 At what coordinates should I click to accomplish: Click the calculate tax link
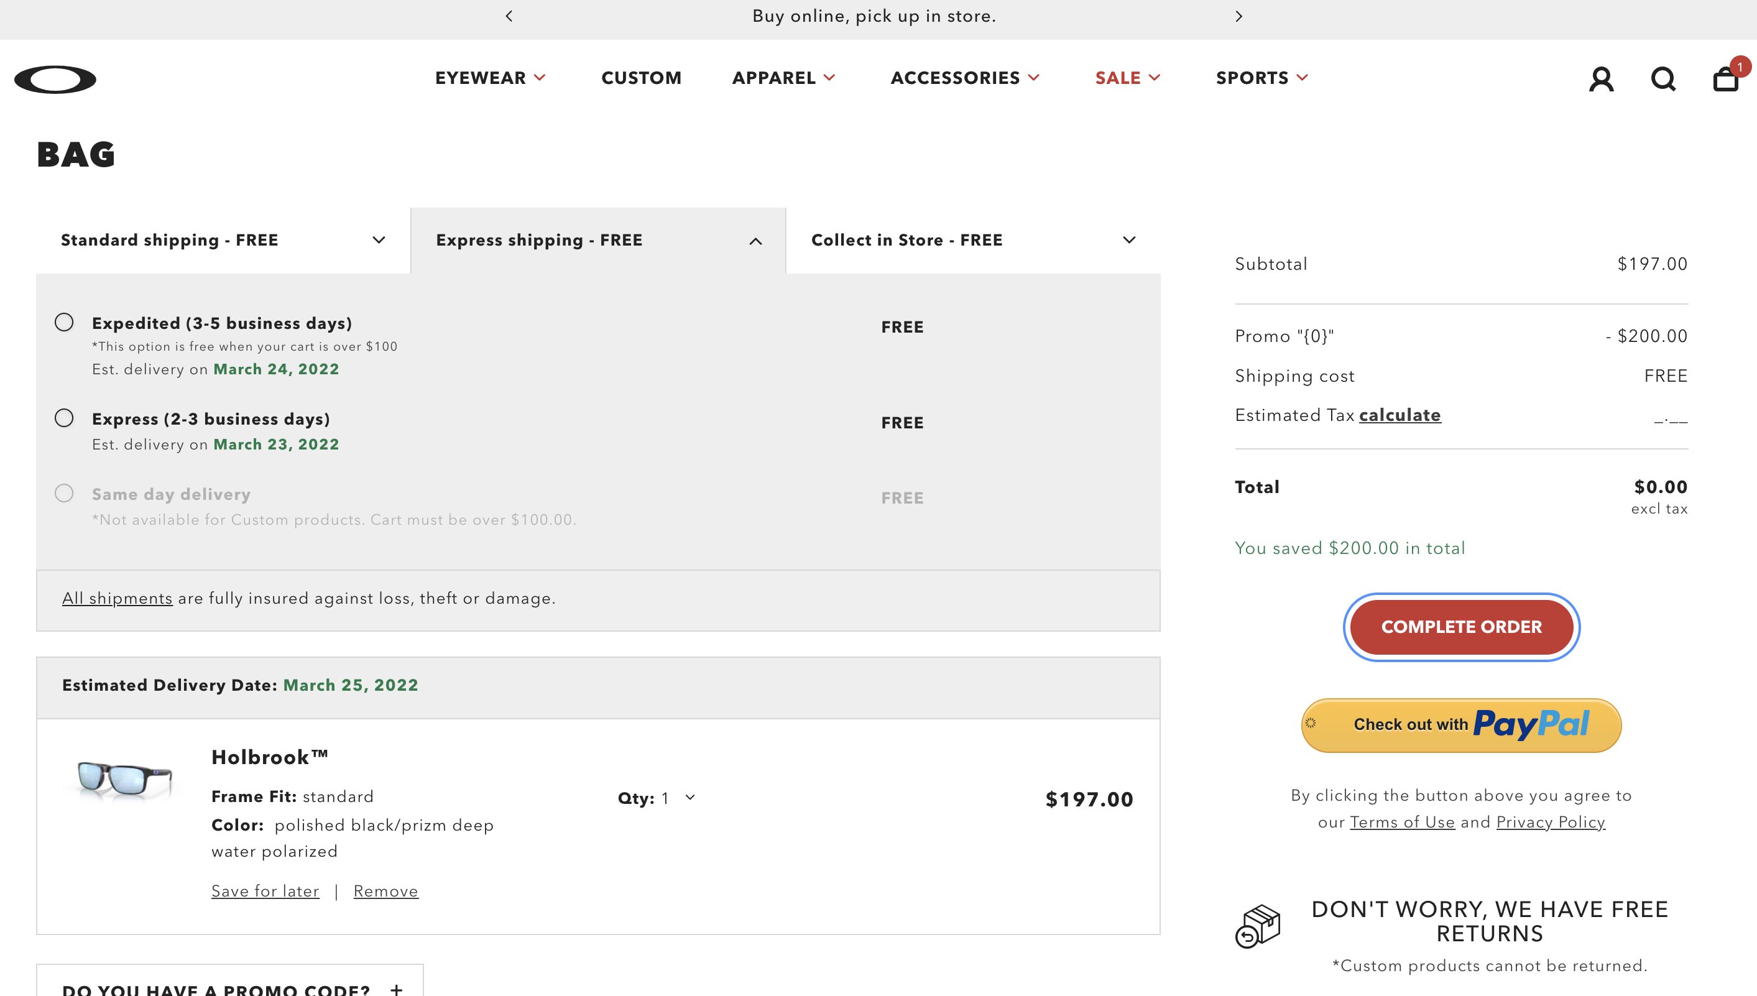[x=1400, y=415]
